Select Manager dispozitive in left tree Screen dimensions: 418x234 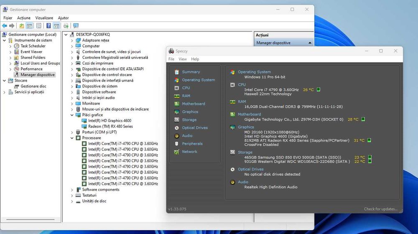pyautogui.click(x=38, y=75)
